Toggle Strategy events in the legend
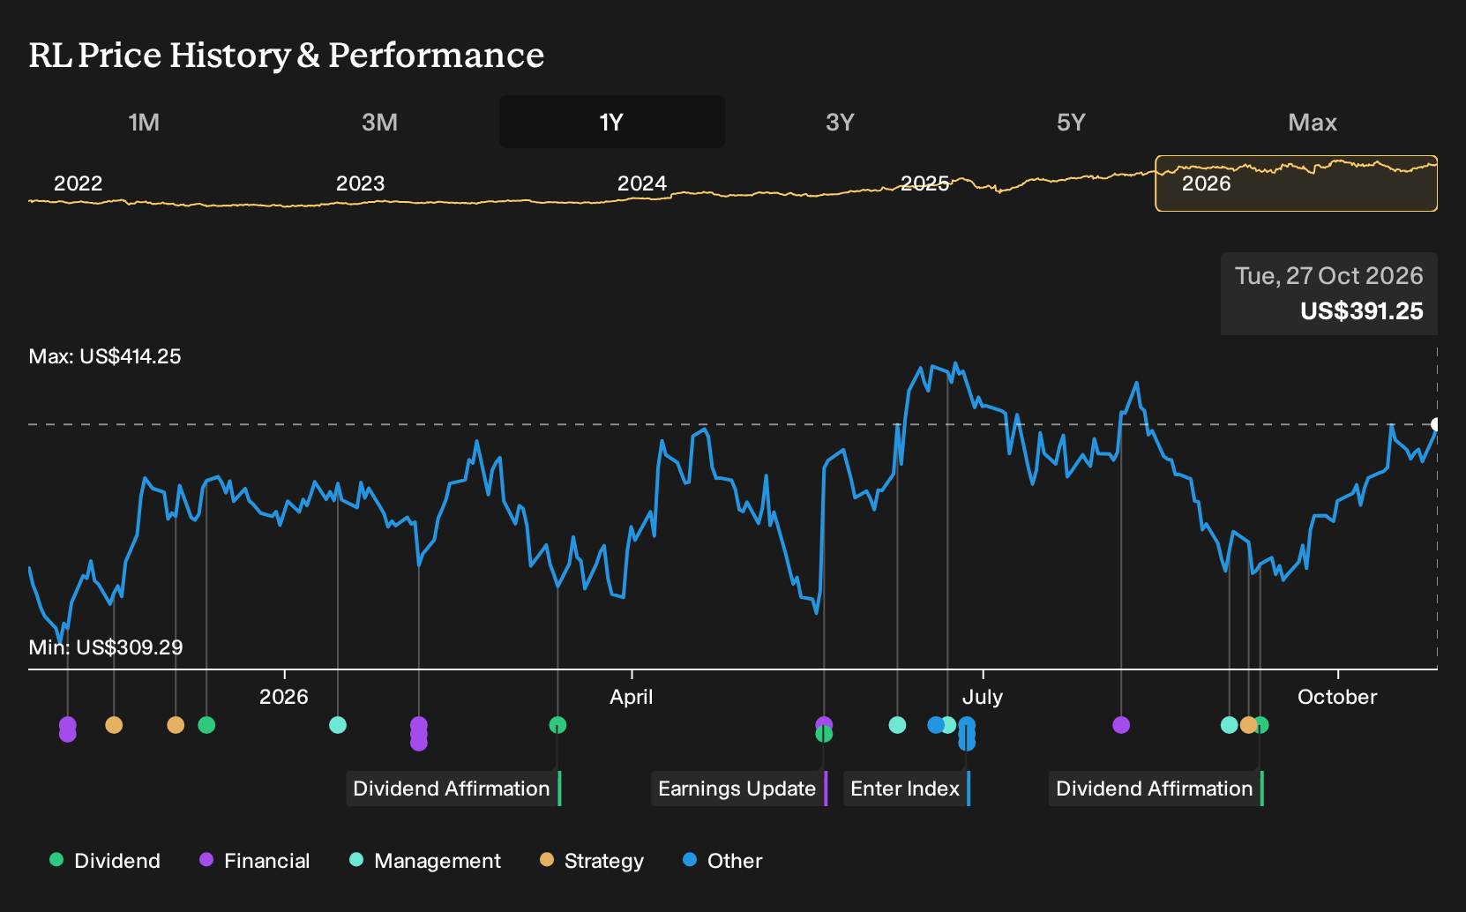Screen dimensions: 1466x912 coord(592,860)
